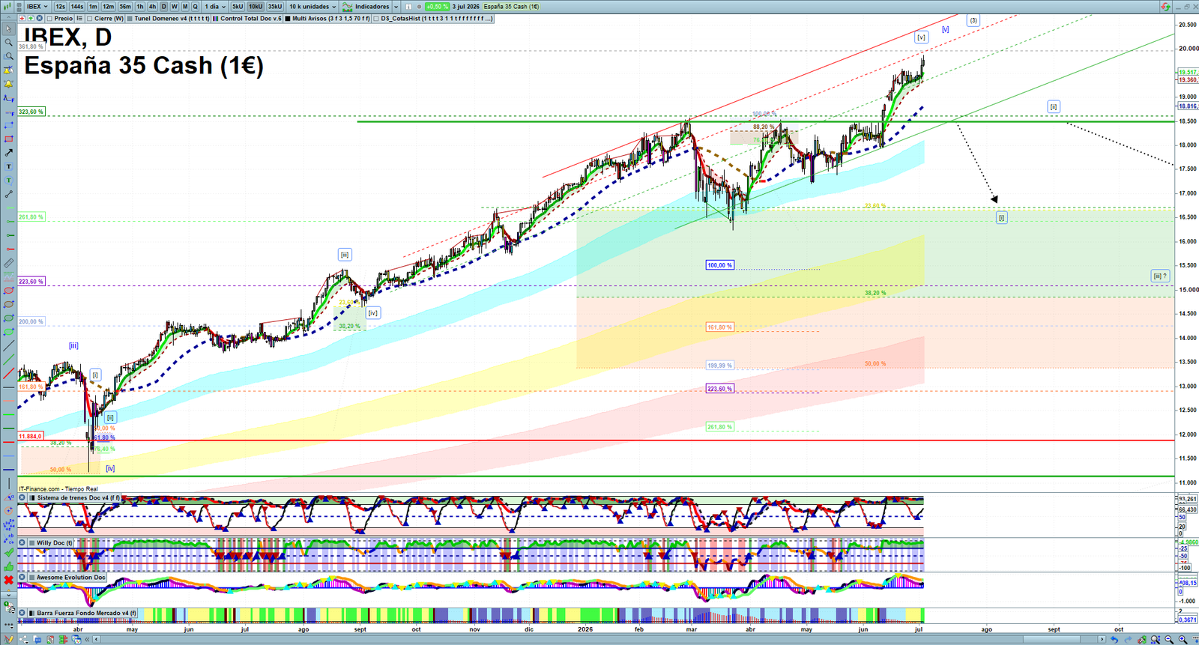Viewport: 1199px width, 645px height.
Task: Select the 144s timeframe
Action: 77,6
